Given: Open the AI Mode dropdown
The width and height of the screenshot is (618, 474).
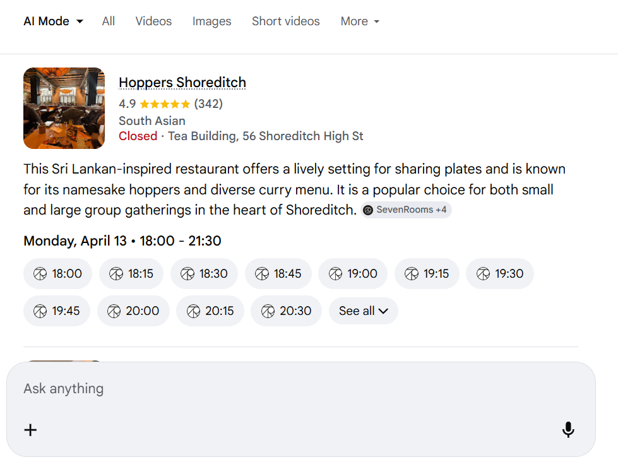Looking at the screenshot, I should coord(53,21).
